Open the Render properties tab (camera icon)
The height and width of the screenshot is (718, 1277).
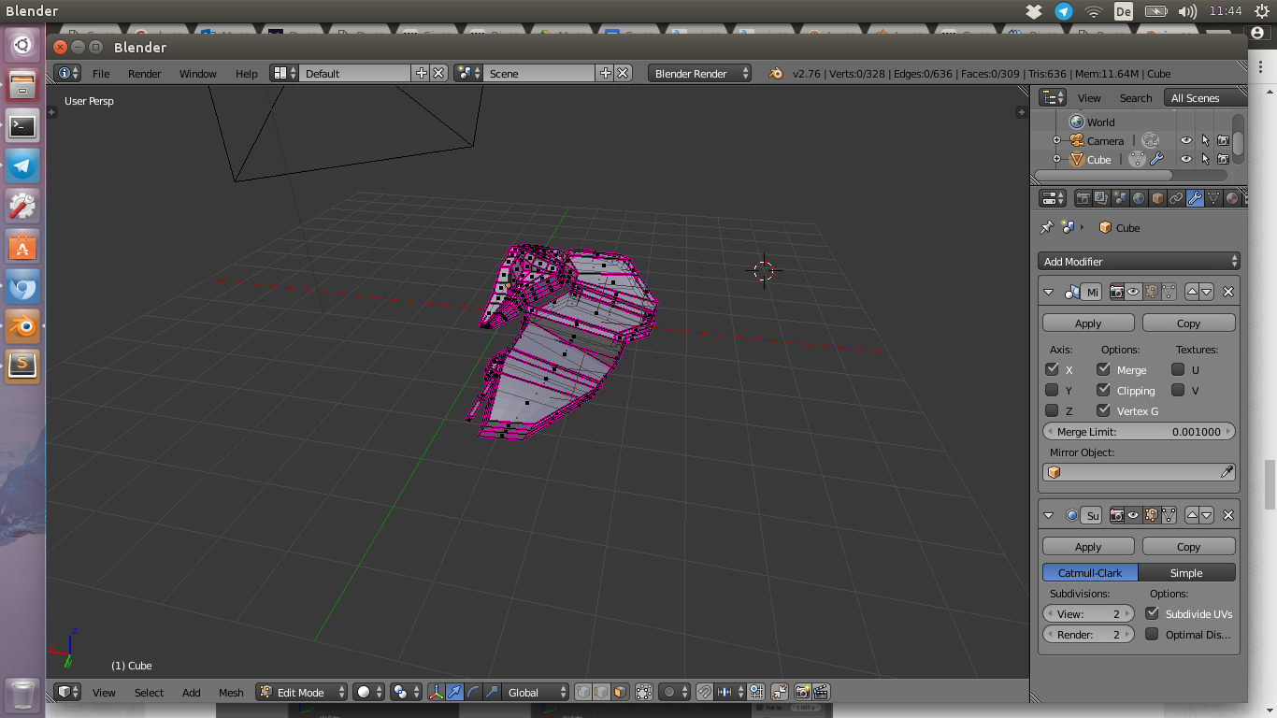pyautogui.click(x=1083, y=198)
